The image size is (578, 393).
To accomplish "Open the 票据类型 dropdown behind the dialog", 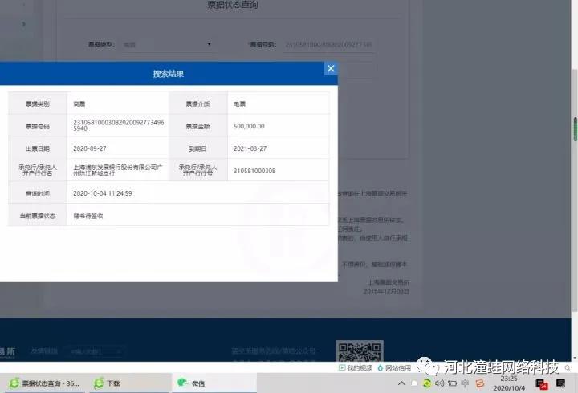I will [167, 45].
